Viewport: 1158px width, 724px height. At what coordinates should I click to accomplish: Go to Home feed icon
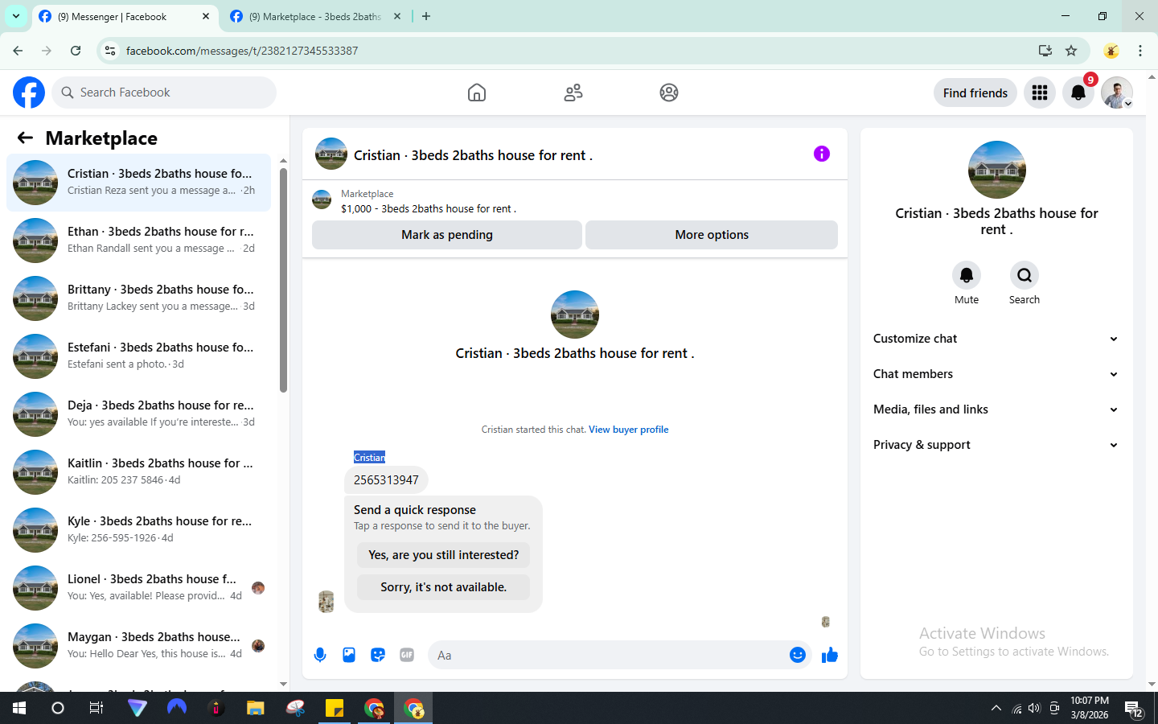coord(477,93)
